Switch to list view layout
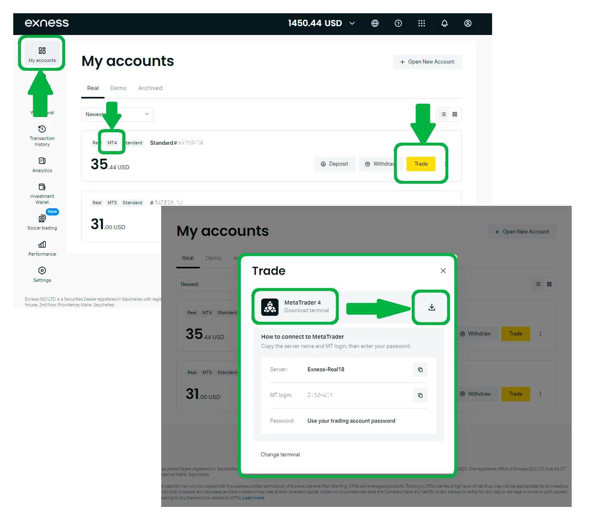The image size is (593, 523). (x=443, y=115)
